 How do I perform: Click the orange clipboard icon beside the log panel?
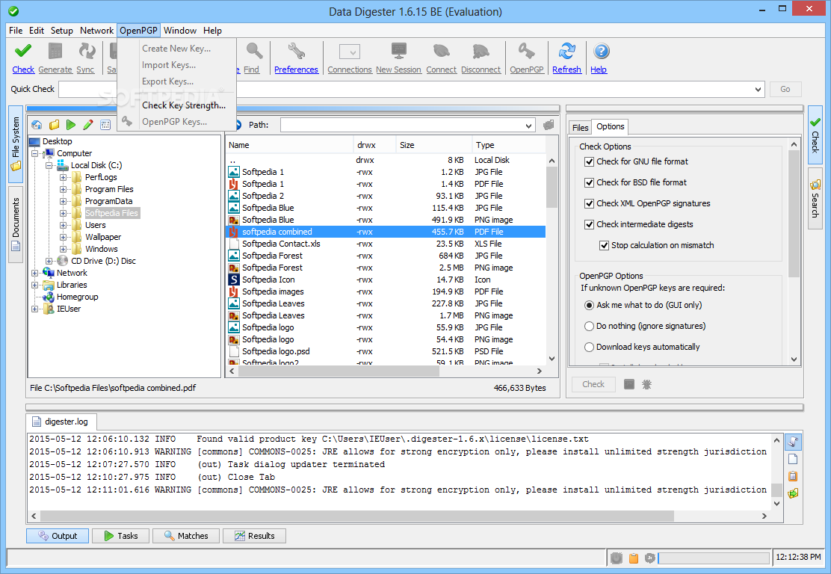[794, 476]
